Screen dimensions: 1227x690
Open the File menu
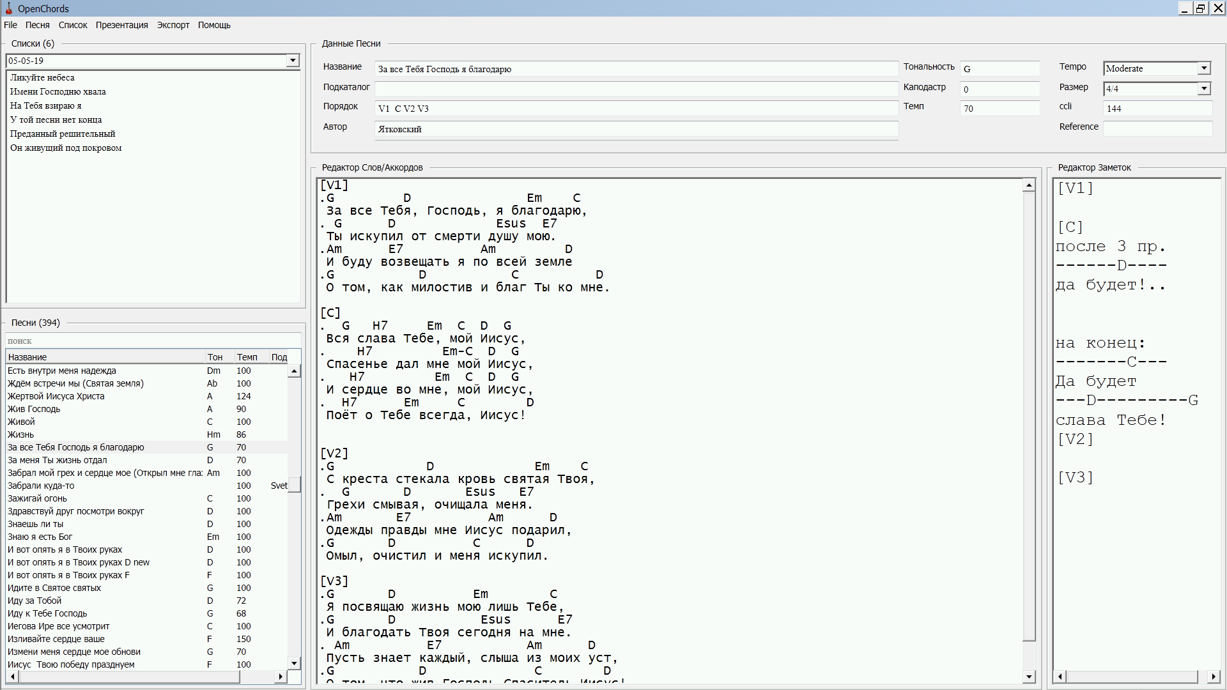point(10,25)
